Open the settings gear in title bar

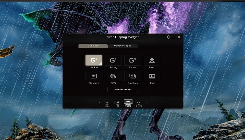168,37
